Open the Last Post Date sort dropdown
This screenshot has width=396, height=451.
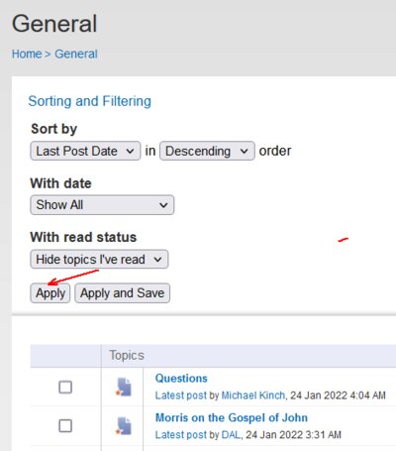point(85,151)
